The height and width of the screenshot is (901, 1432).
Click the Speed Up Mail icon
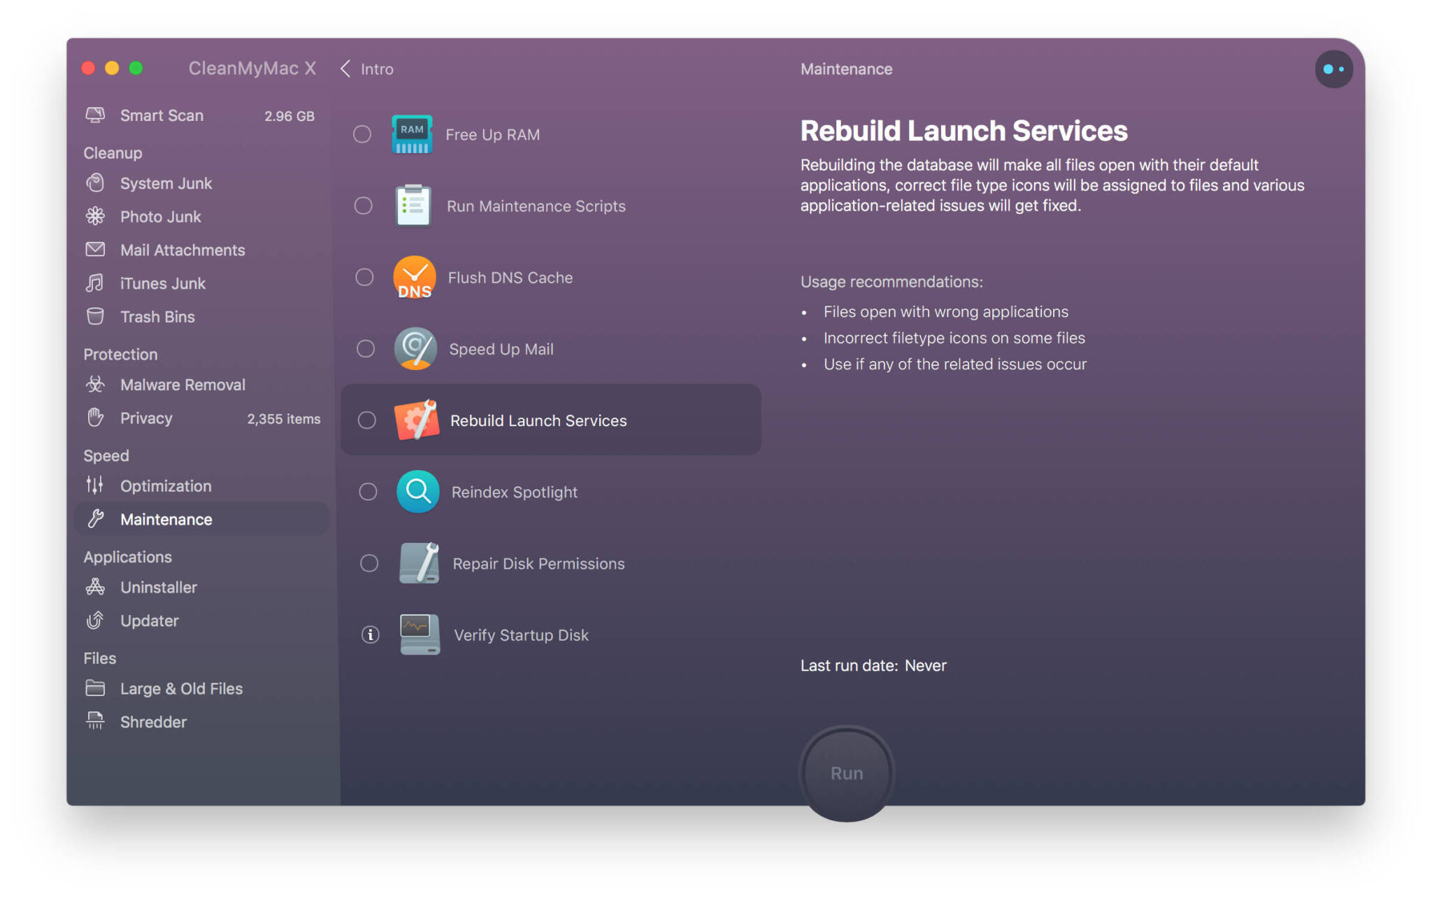[415, 348]
